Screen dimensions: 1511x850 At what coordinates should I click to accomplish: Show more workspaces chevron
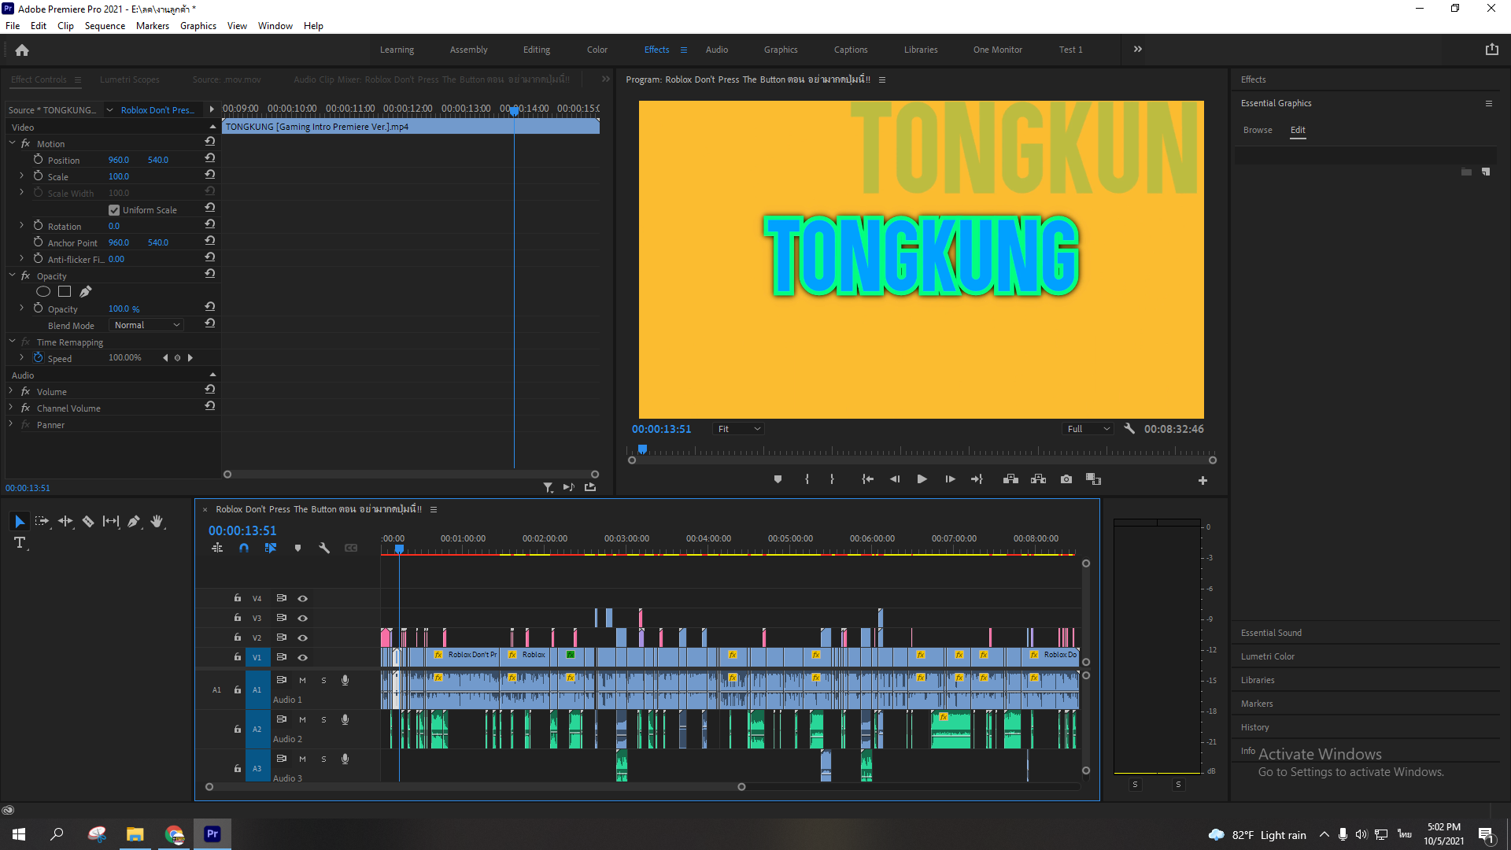coord(1137,50)
